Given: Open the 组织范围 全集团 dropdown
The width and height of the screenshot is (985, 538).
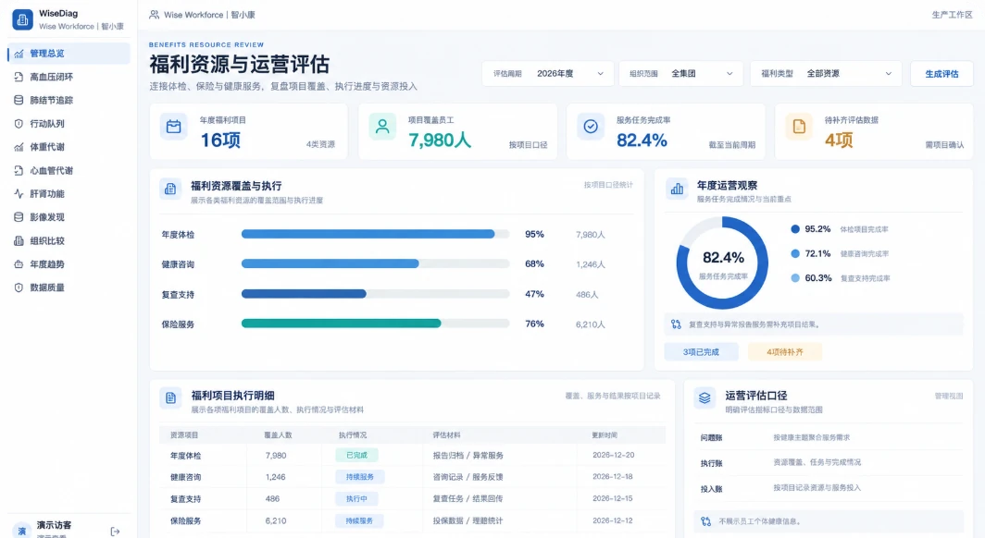Looking at the screenshot, I should 681,73.
